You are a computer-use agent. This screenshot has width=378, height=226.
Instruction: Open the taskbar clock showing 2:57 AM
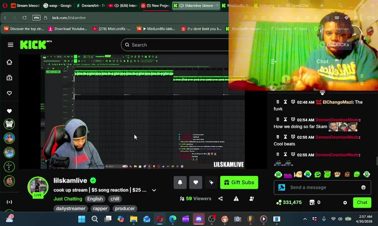click(x=365, y=219)
